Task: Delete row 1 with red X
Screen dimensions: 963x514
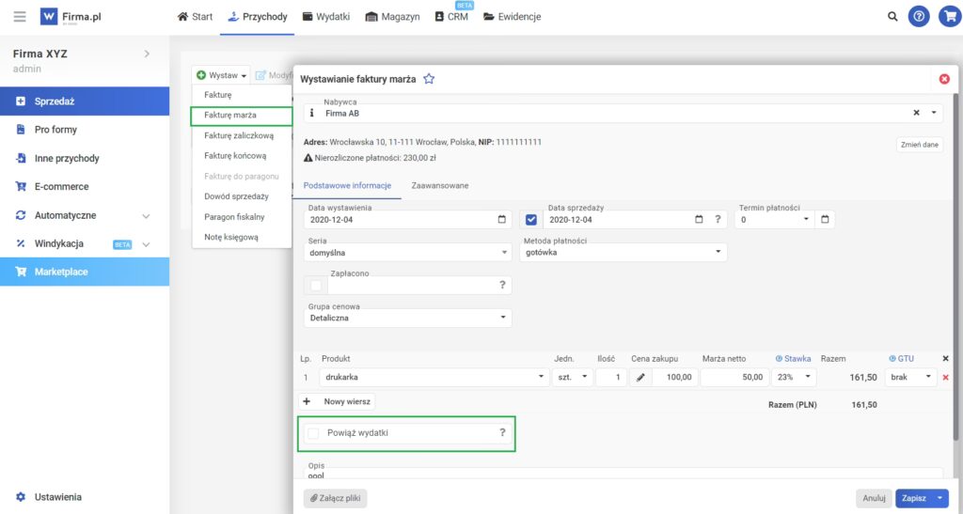Action: click(945, 377)
